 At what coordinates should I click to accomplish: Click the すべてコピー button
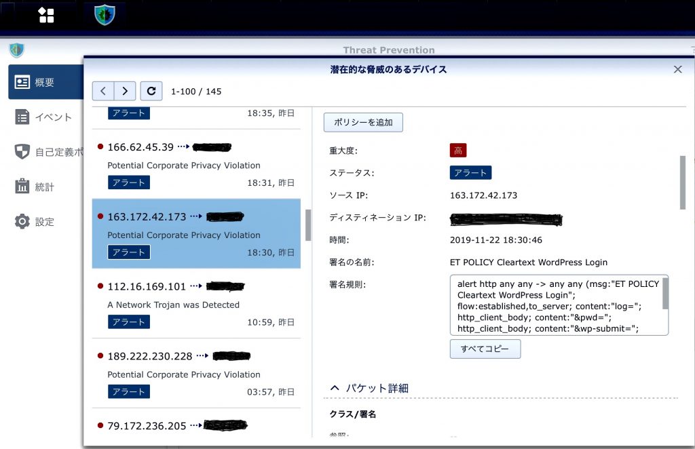(x=485, y=349)
